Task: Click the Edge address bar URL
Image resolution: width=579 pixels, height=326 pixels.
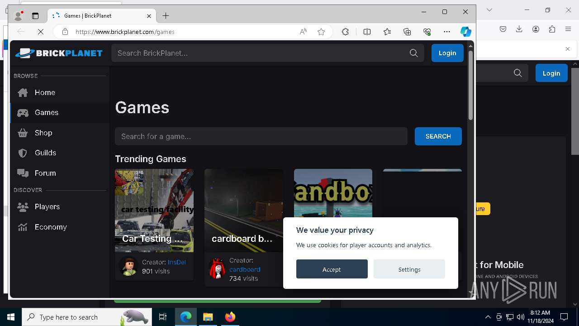Action: 125,32
